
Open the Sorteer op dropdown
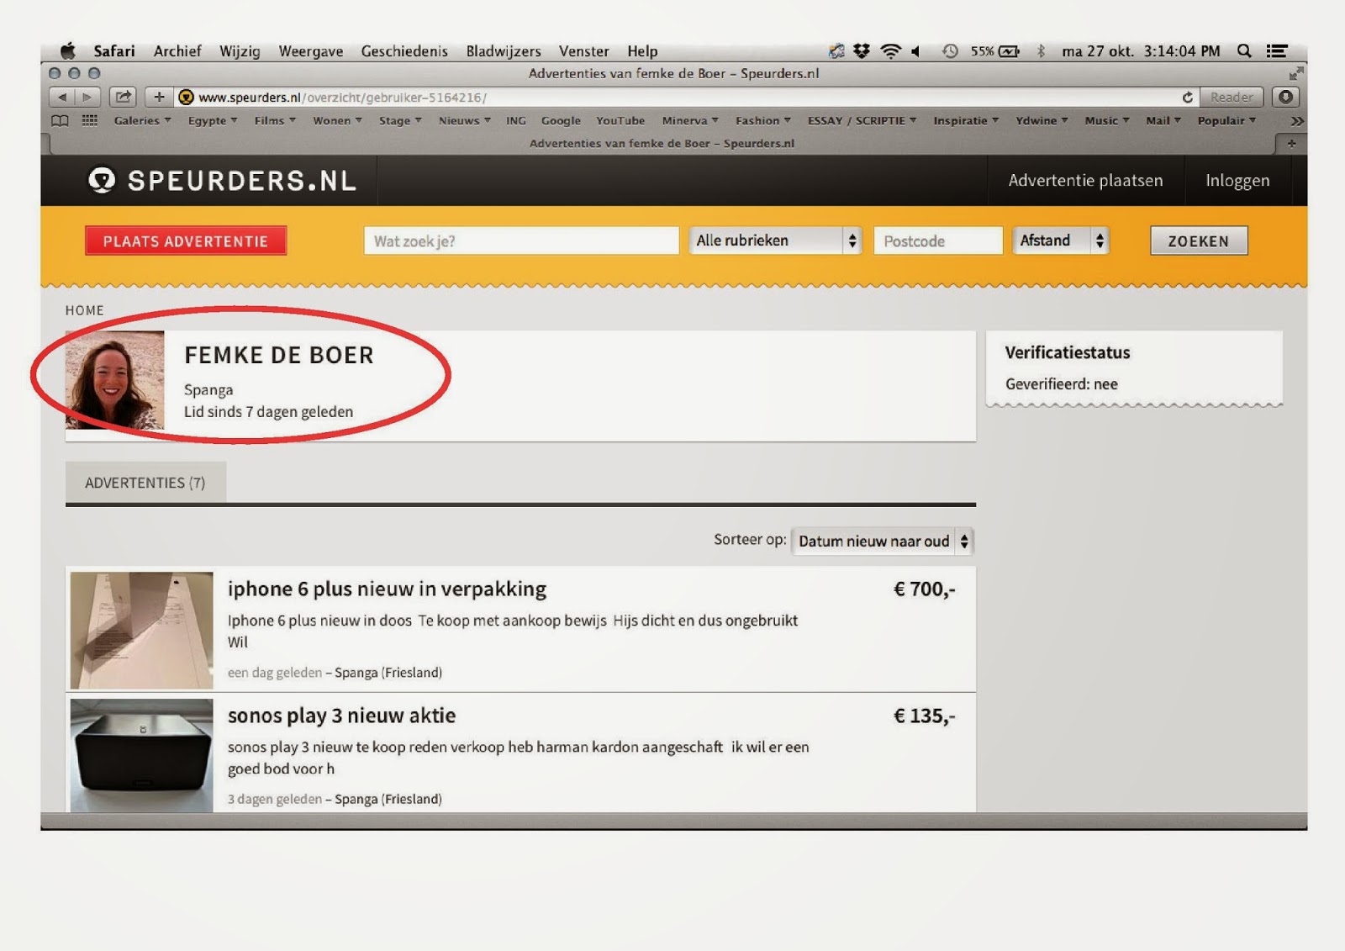point(883,542)
